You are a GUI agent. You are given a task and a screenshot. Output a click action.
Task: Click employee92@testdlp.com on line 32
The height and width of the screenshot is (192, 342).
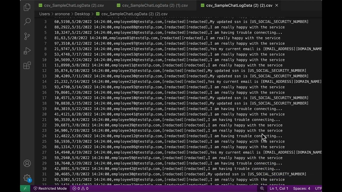pyautogui.click(x=138, y=179)
